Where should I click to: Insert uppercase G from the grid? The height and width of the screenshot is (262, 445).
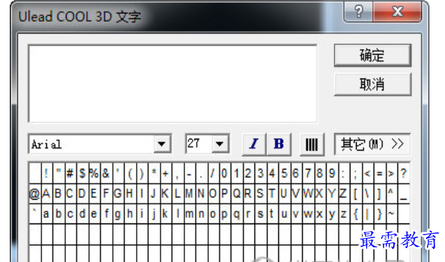(x=118, y=193)
